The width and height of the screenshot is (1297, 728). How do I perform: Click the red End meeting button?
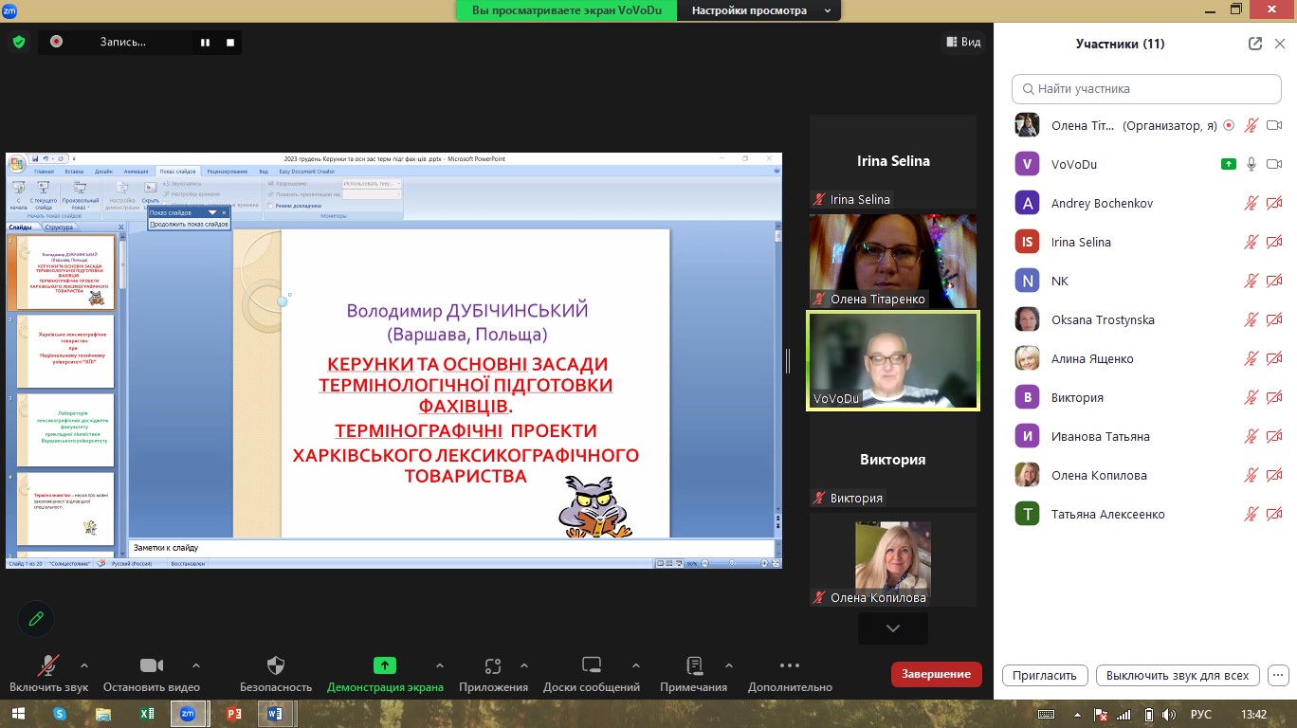pyautogui.click(x=936, y=674)
